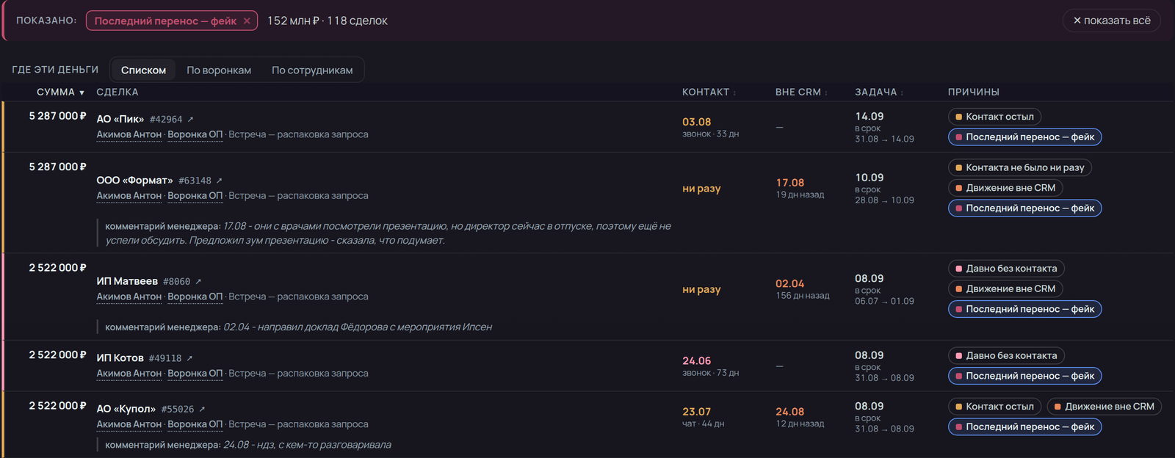Open the ООО «Формат» deal
Viewport: 1175px width, 458px height.
(x=135, y=180)
